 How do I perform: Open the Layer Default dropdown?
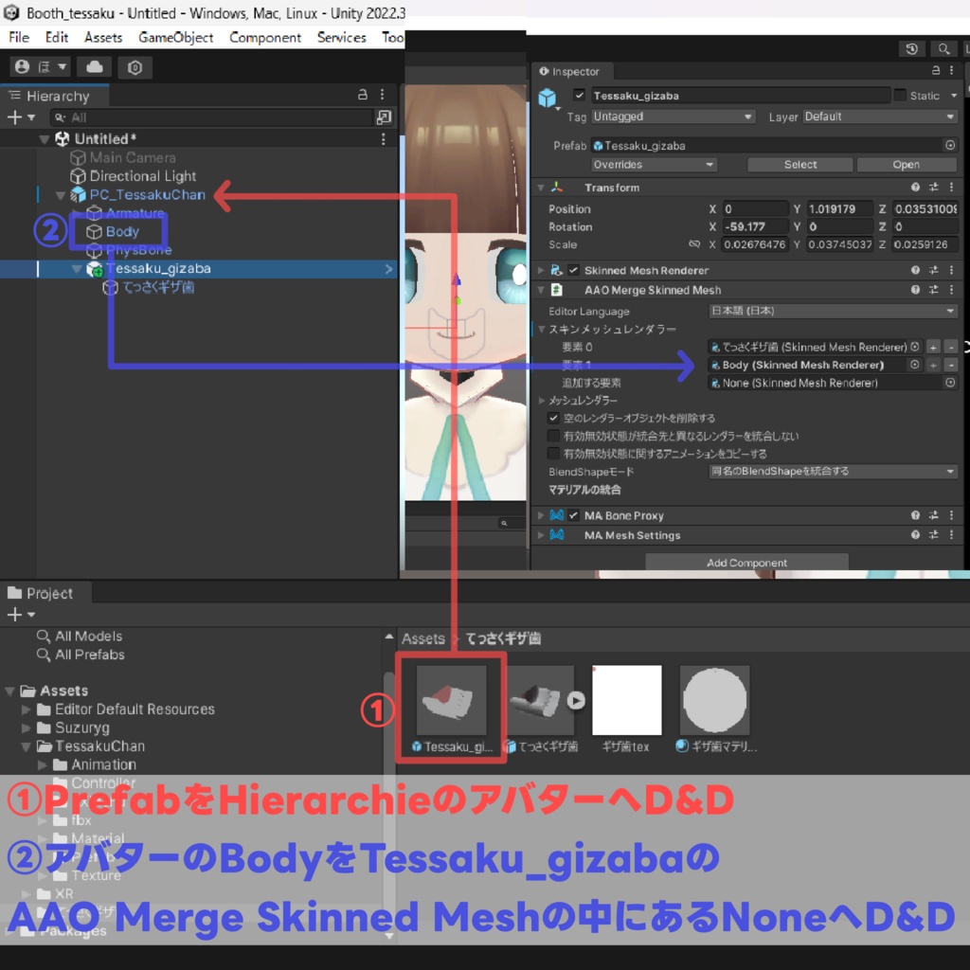(x=880, y=117)
